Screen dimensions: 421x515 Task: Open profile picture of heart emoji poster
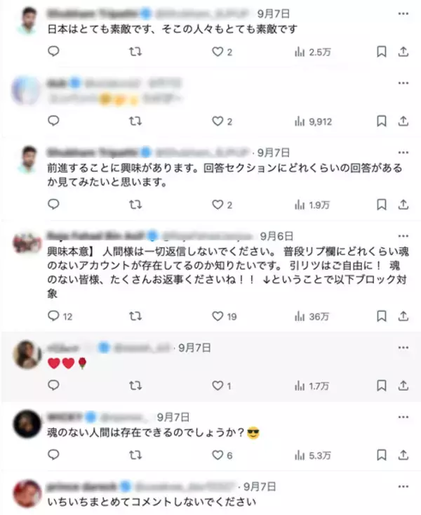pyautogui.click(x=27, y=354)
